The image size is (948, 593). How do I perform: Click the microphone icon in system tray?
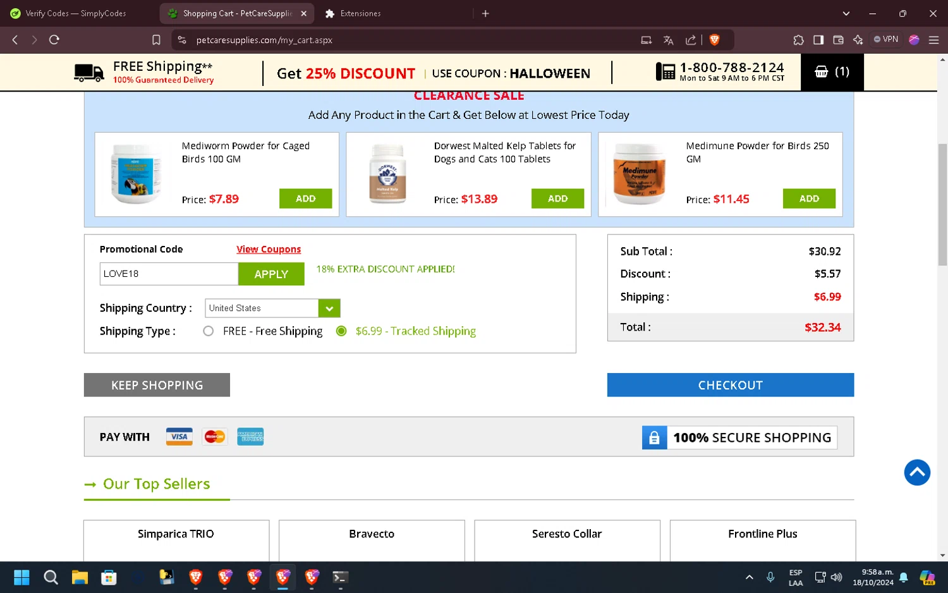770,577
